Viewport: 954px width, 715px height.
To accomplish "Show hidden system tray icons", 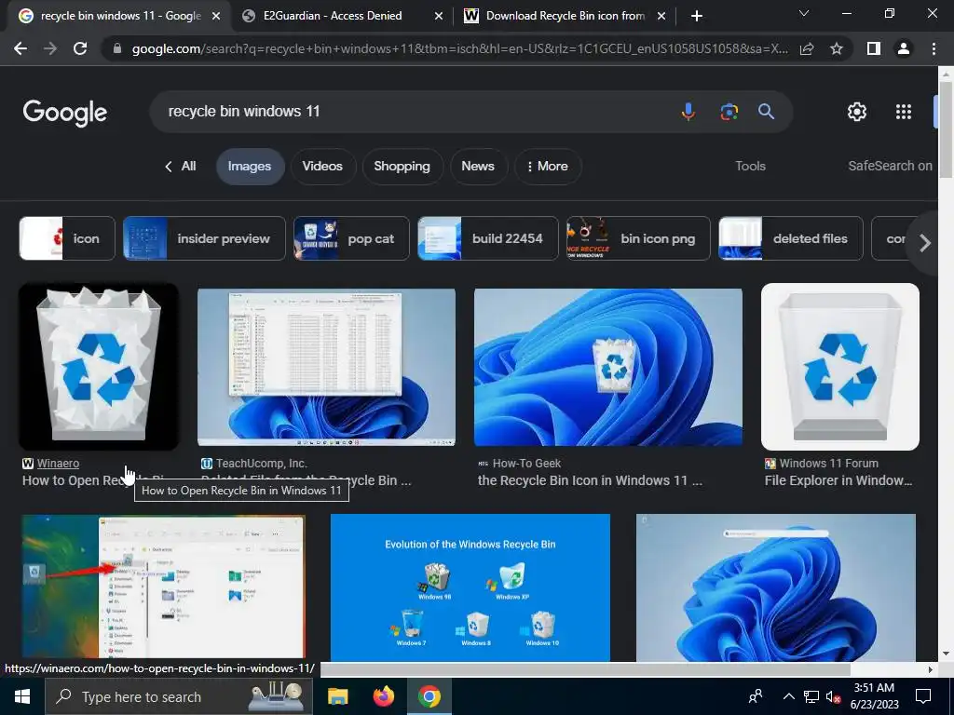I will tap(788, 696).
